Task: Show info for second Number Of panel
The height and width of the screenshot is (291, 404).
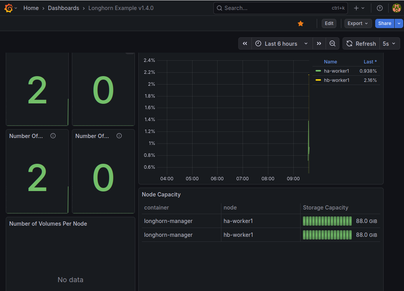Action: [x=119, y=136]
